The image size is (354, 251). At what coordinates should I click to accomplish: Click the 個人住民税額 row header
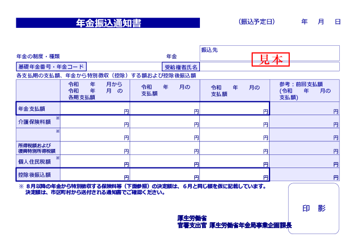(x=38, y=162)
